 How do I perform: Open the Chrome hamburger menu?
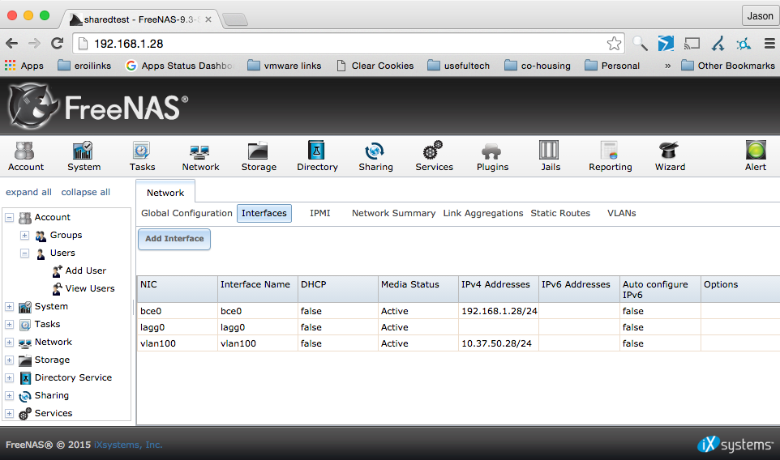click(x=769, y=44)
